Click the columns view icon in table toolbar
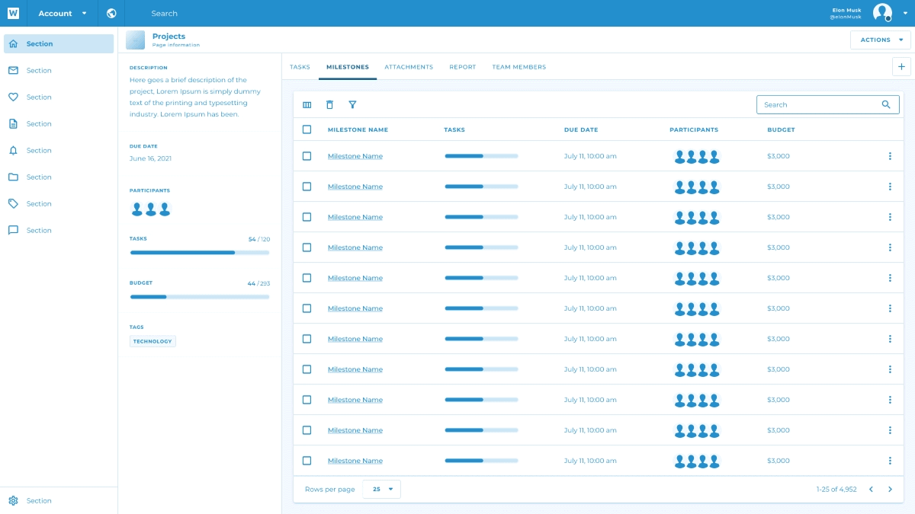This screenshot has width=915, height=514. [307, 105]
